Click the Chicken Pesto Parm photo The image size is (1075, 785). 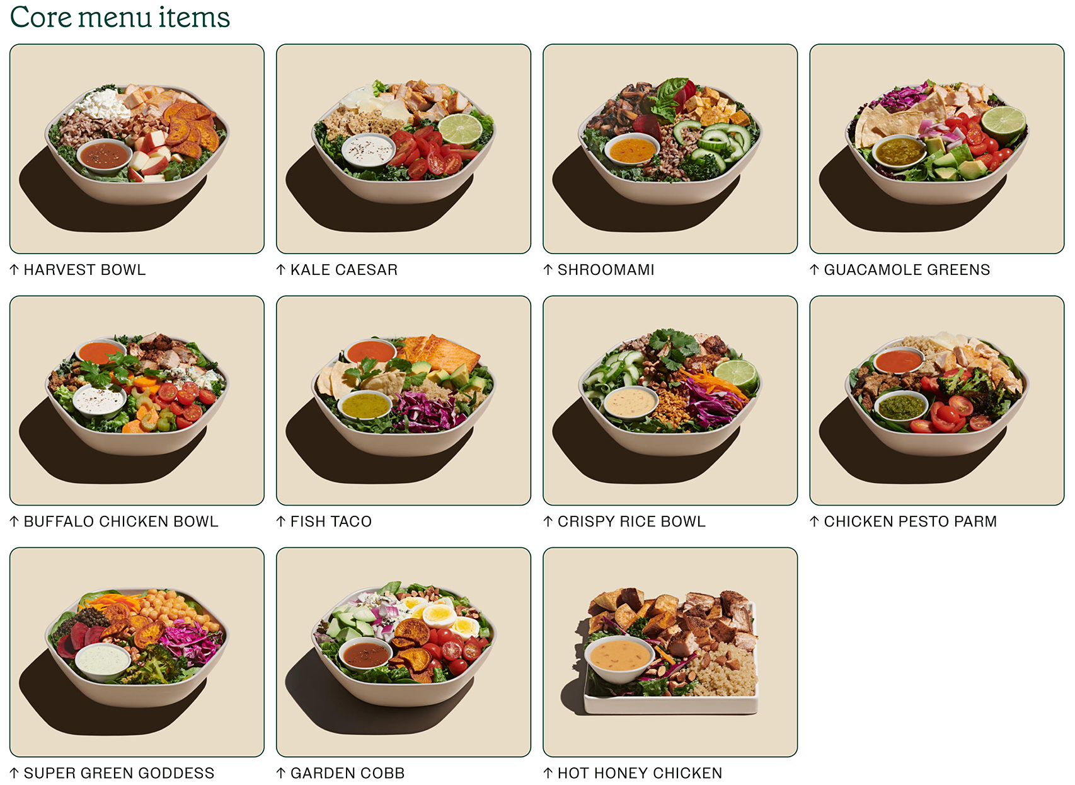click(x=937, y=400)
